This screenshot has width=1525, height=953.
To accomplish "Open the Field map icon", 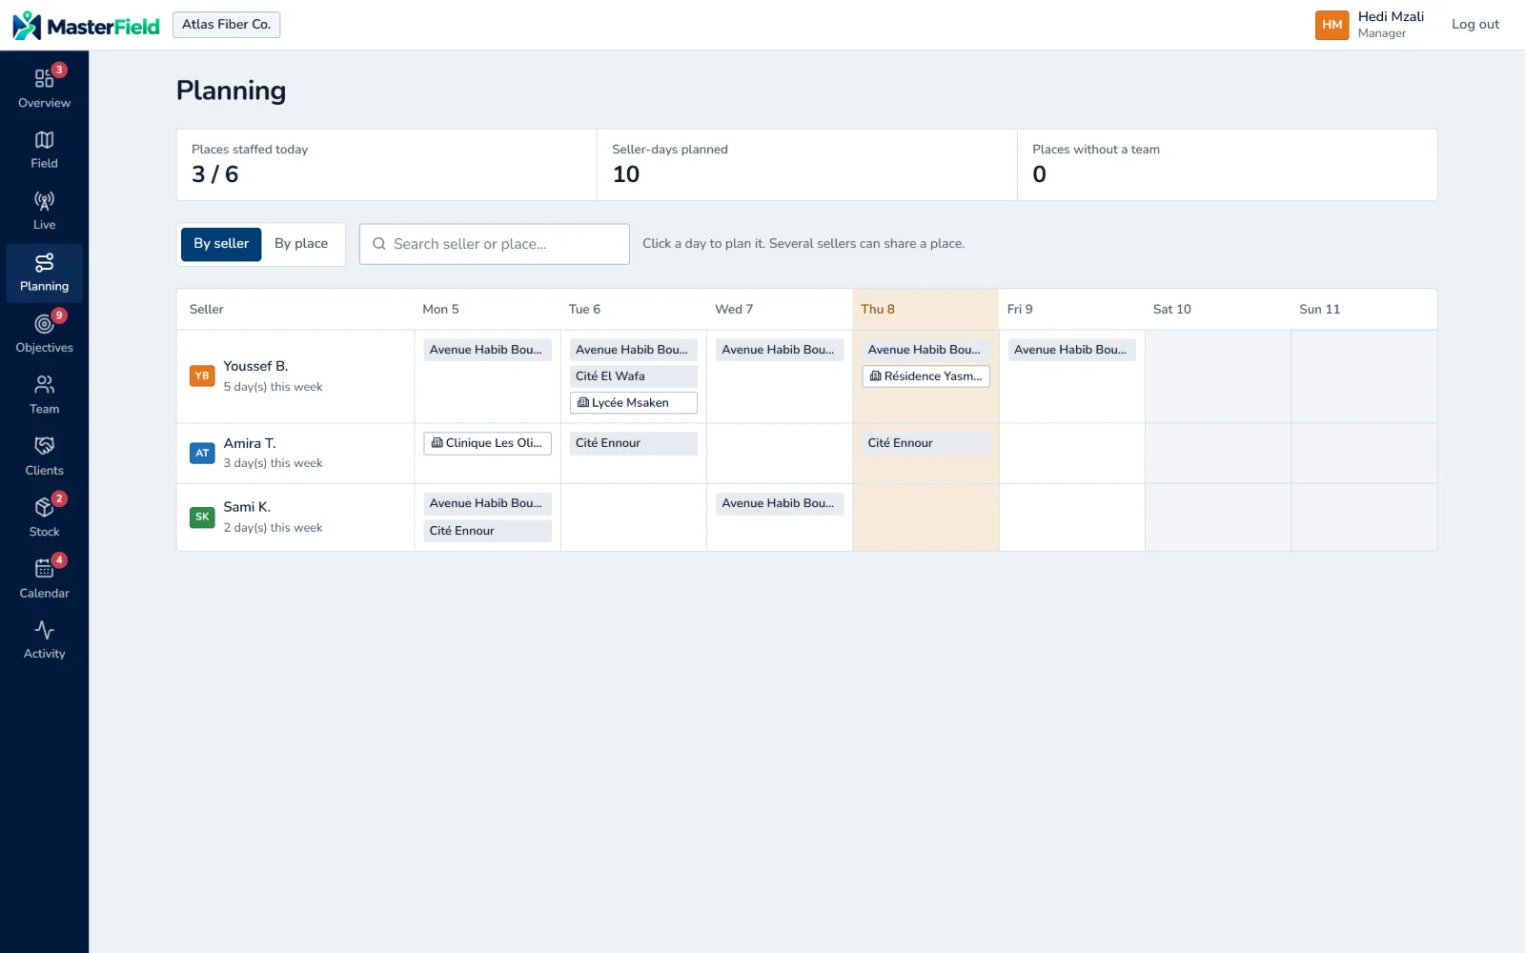I will [44, 139].
